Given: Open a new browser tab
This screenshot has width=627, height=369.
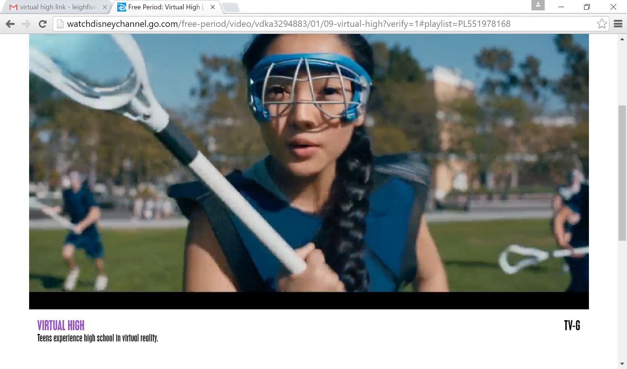Looking at the screenshot, I should [230, 7].
